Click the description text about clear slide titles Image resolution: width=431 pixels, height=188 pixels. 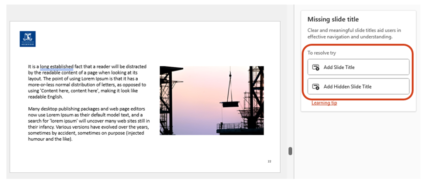pyautogui.click(x=354, y=34)
